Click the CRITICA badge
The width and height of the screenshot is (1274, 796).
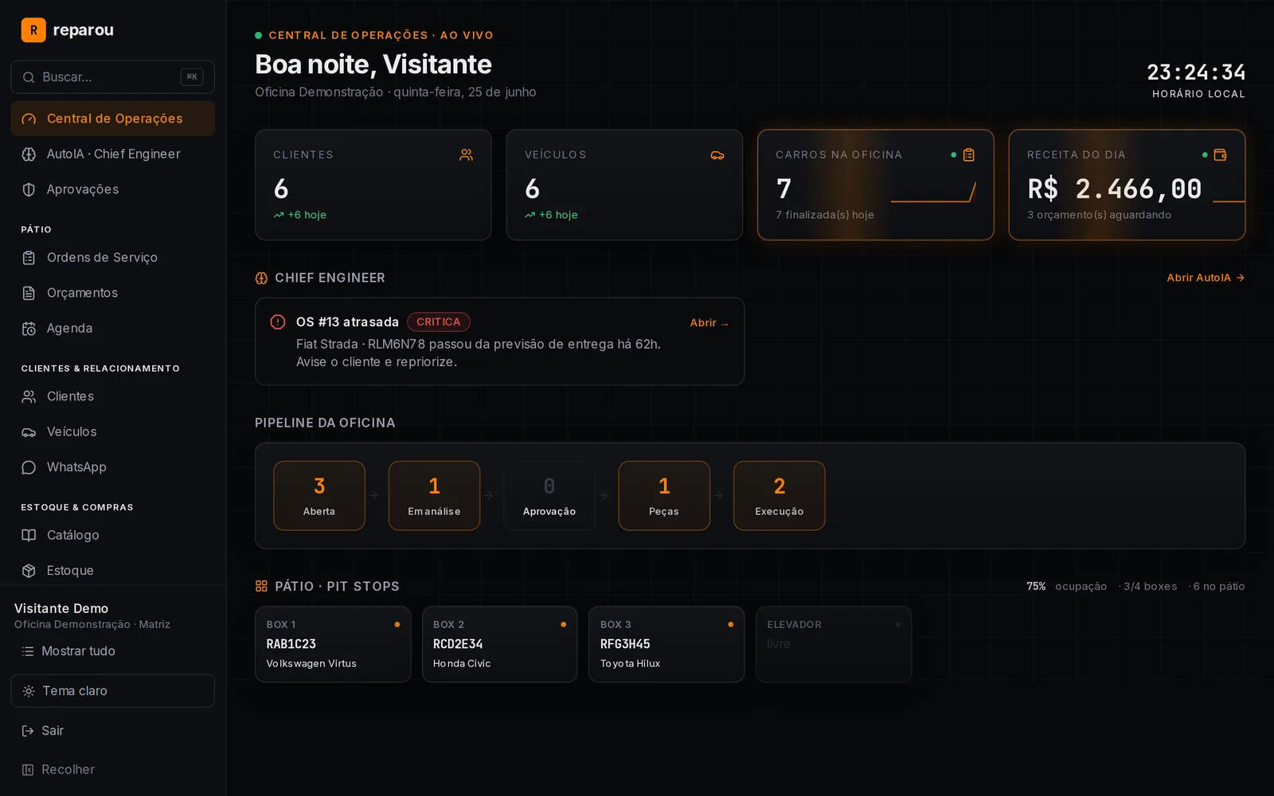click(439, 322)
